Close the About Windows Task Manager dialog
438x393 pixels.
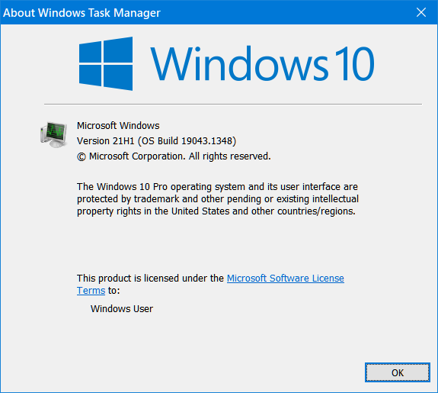click(421, 12)
